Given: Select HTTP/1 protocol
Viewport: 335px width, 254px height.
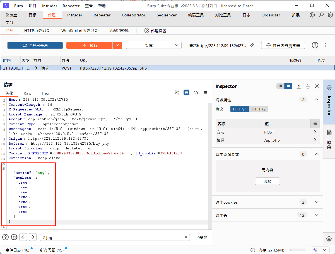Looking at the screenshot, I should pyautogui.click(x=240, y=109).
